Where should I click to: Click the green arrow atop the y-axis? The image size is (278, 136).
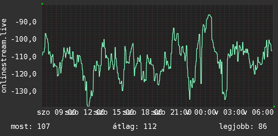pos(42,4)
